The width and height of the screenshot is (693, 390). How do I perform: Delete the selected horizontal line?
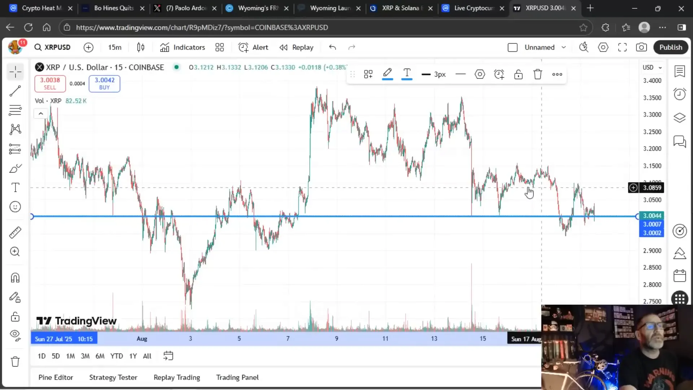[538, 74]
